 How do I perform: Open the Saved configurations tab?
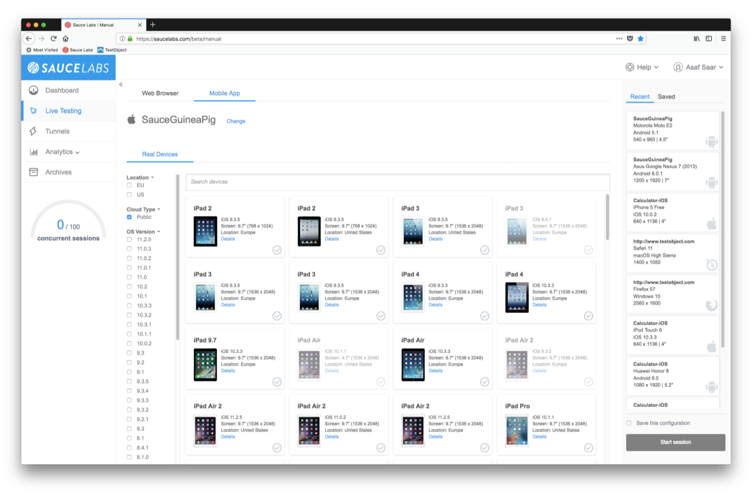click(x=666, y=97)
